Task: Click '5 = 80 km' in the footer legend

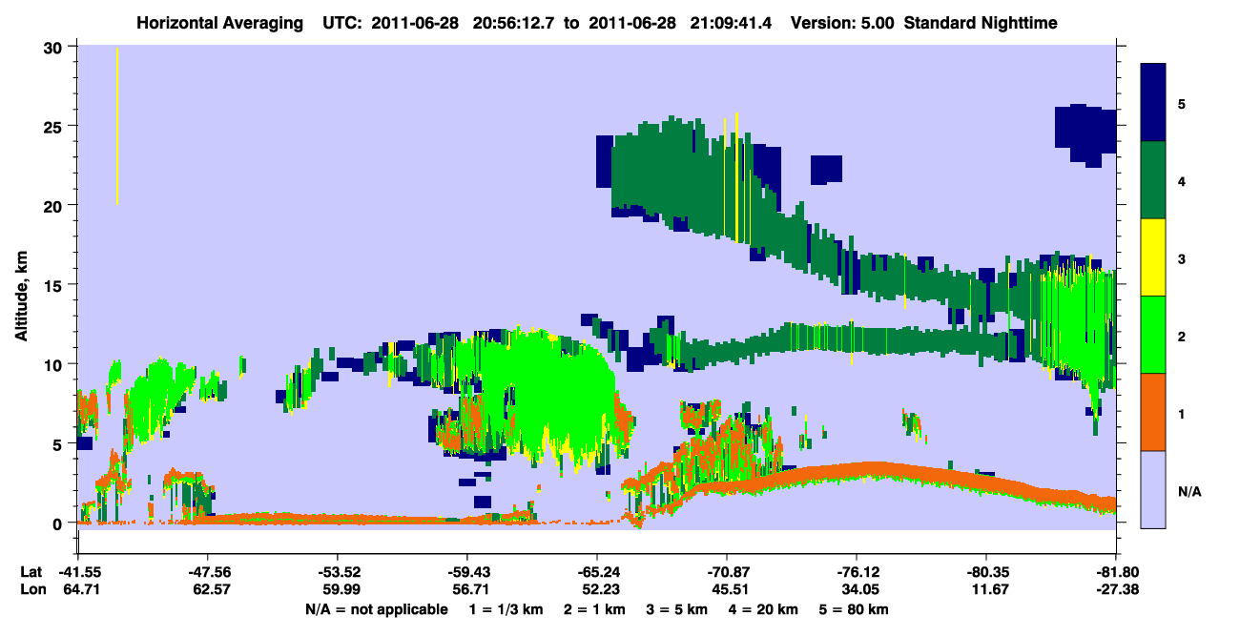Action: (855, 609)
